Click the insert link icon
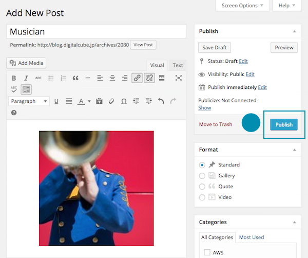The image size is (308, 258). click(137, 78)
